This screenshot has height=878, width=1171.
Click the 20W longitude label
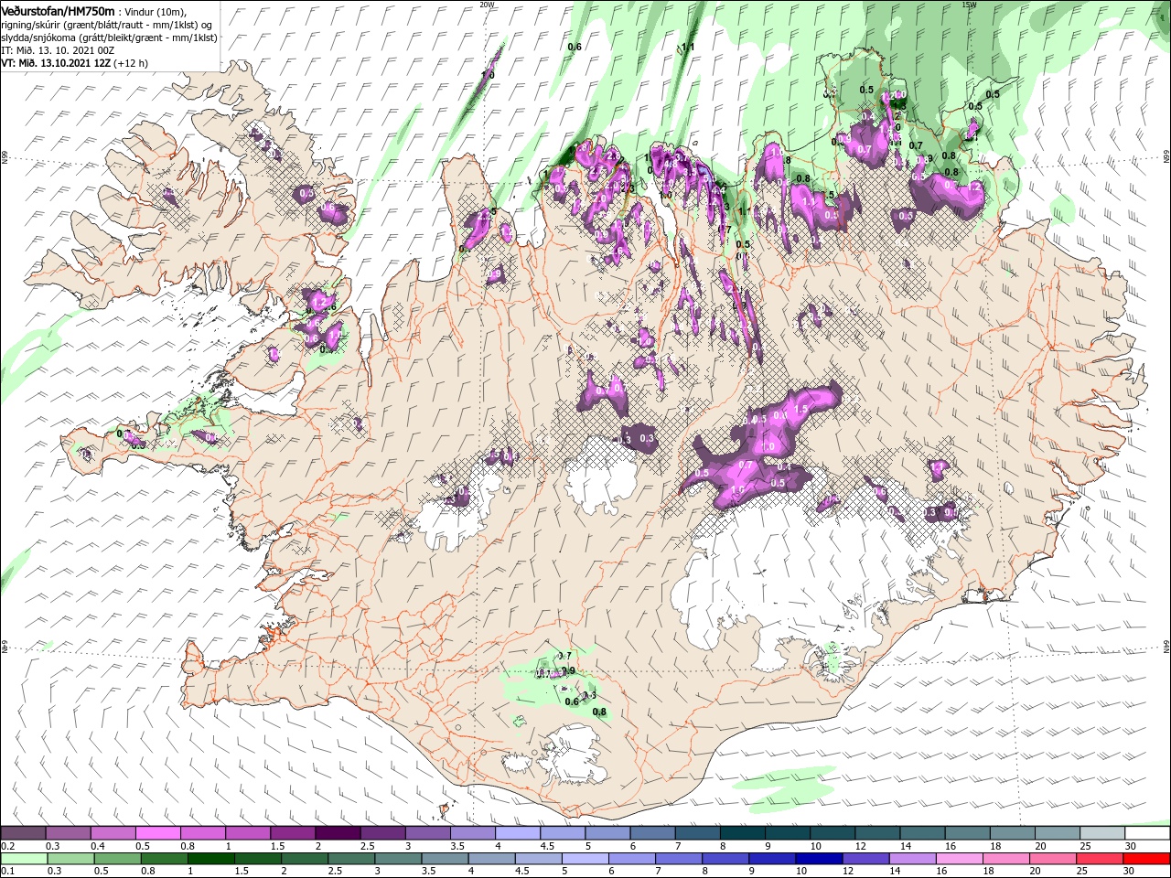click(x=487, y=5)
